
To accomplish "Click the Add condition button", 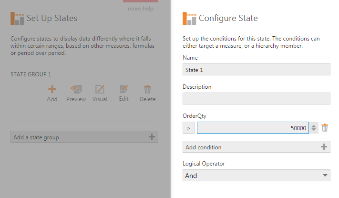I will [256, 147].
